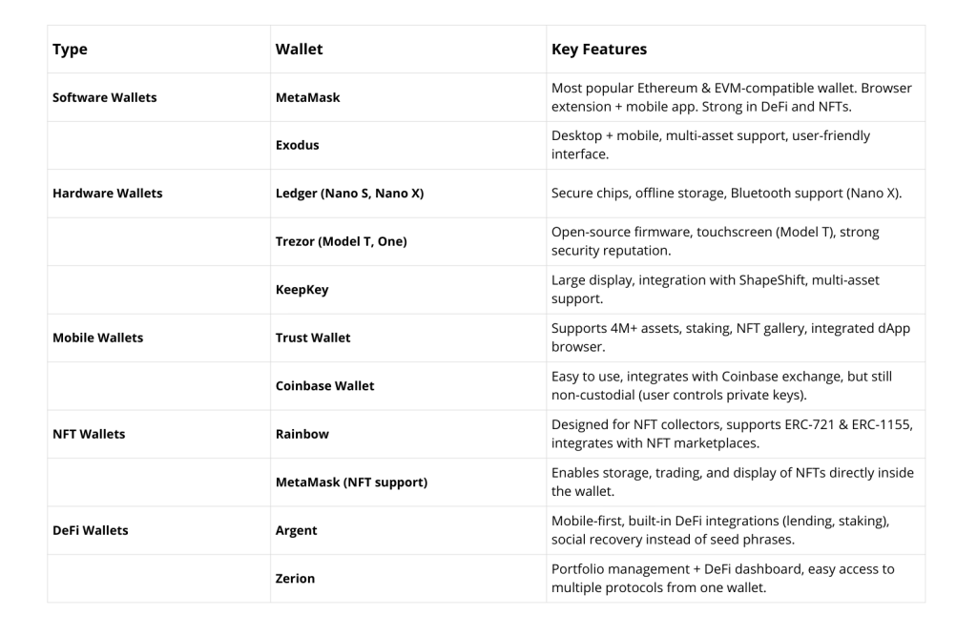
Task: Click Trezor (Model T, One) entry
Action: [x=341, y=241]
